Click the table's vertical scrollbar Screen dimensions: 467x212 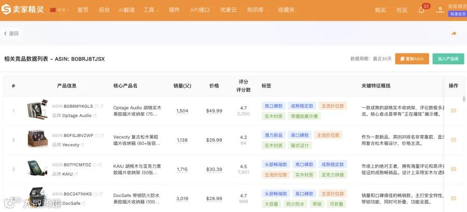pos(464,99)
